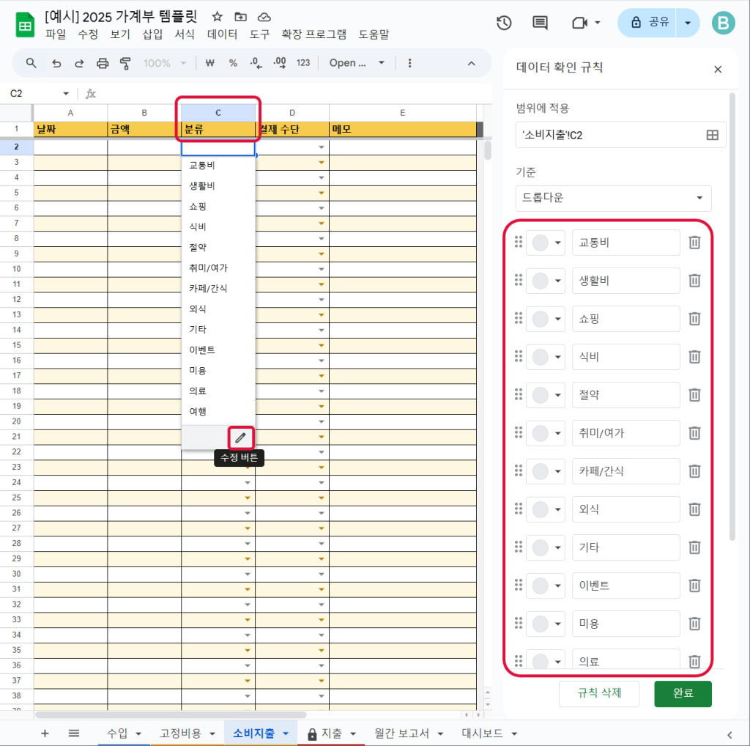The width and height of the screenshot is (750, 746).
Task: Open the 기준 드롭다운 criteria selector
Action: [613, 198]
